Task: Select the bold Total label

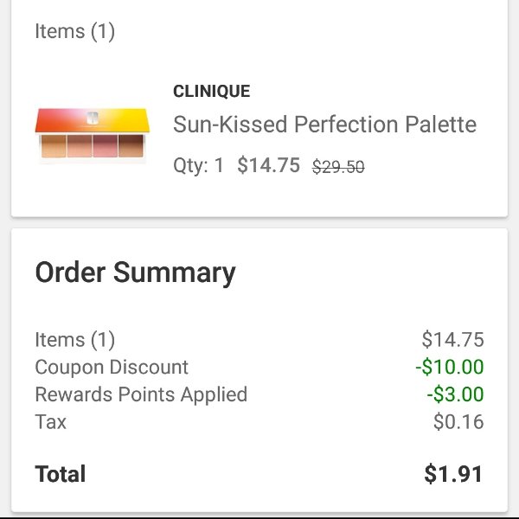Action: coord(61,474)
